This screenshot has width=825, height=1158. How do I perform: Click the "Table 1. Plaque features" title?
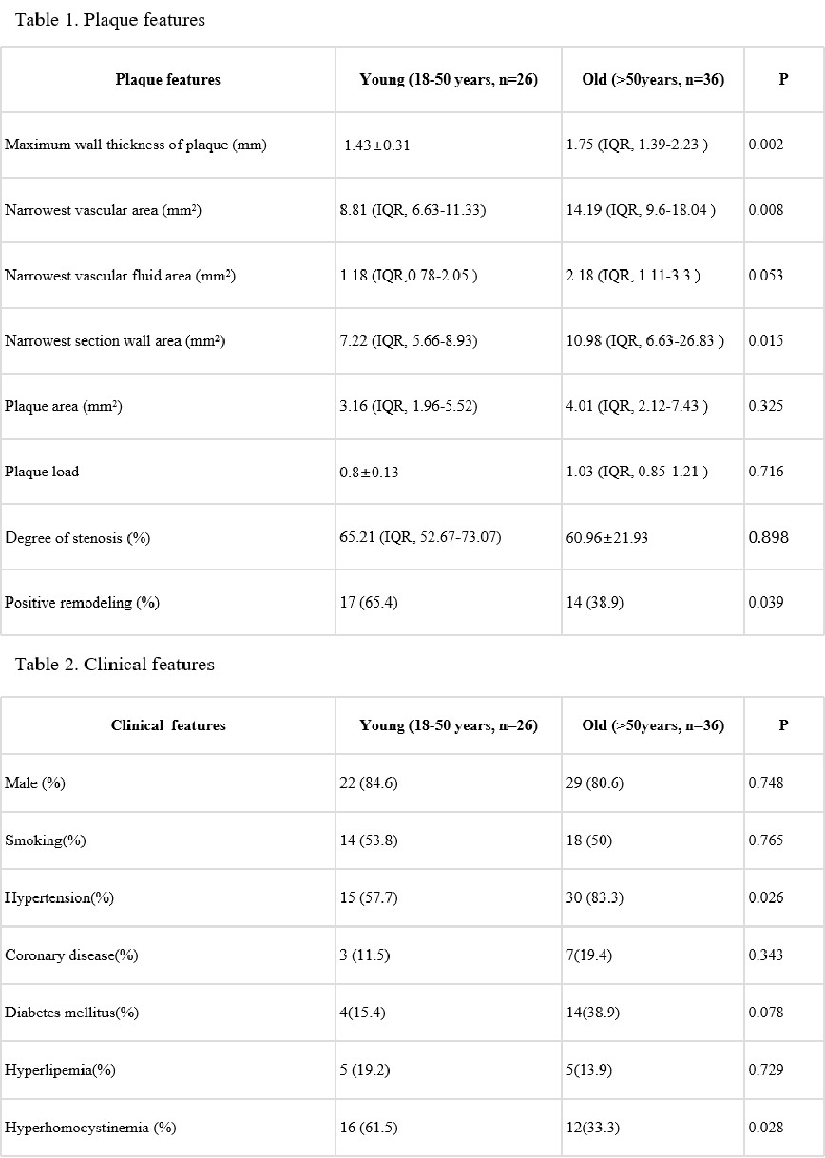pos(109,20)
